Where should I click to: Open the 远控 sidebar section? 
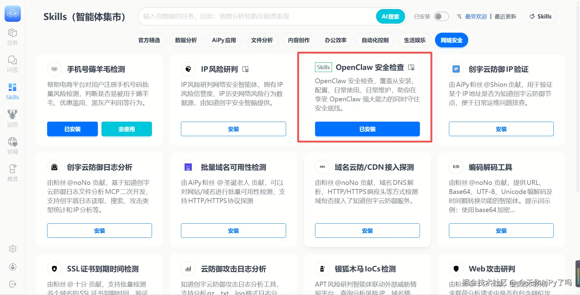point(12,118)
